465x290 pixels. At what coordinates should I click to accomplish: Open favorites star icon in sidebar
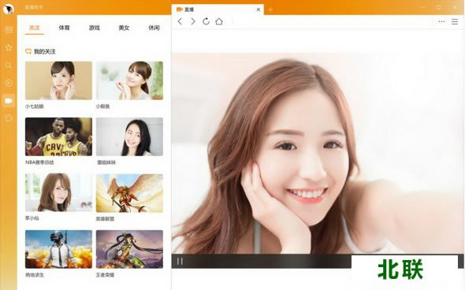click(9, 47)
